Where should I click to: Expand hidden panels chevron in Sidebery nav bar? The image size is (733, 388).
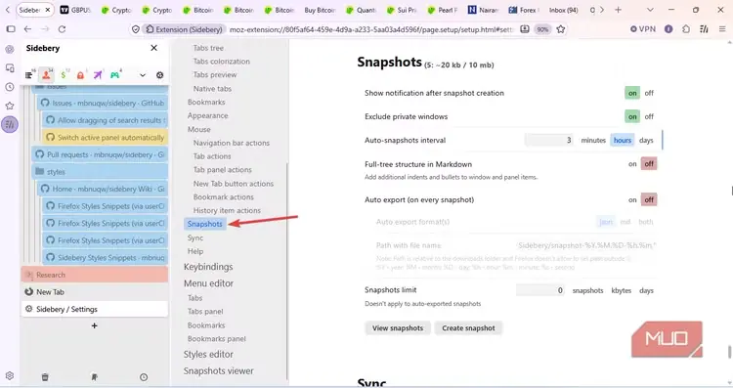pyautogui.click(x=143, y=75)
